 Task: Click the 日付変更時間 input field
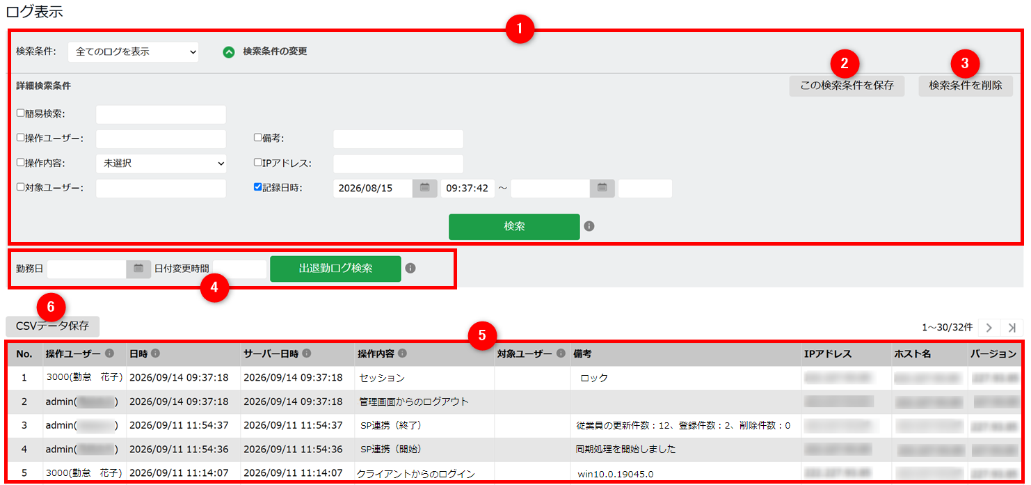(239, 269)
